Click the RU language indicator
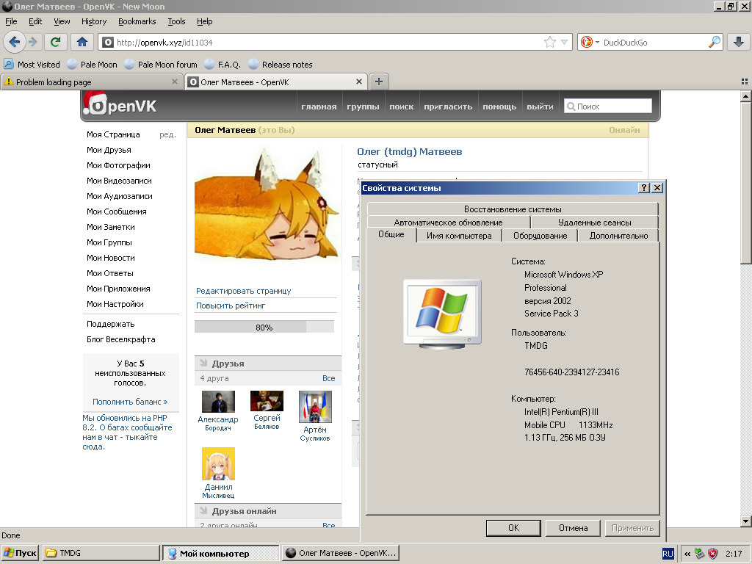Screen dimensions: 752x564 point(668,554)
